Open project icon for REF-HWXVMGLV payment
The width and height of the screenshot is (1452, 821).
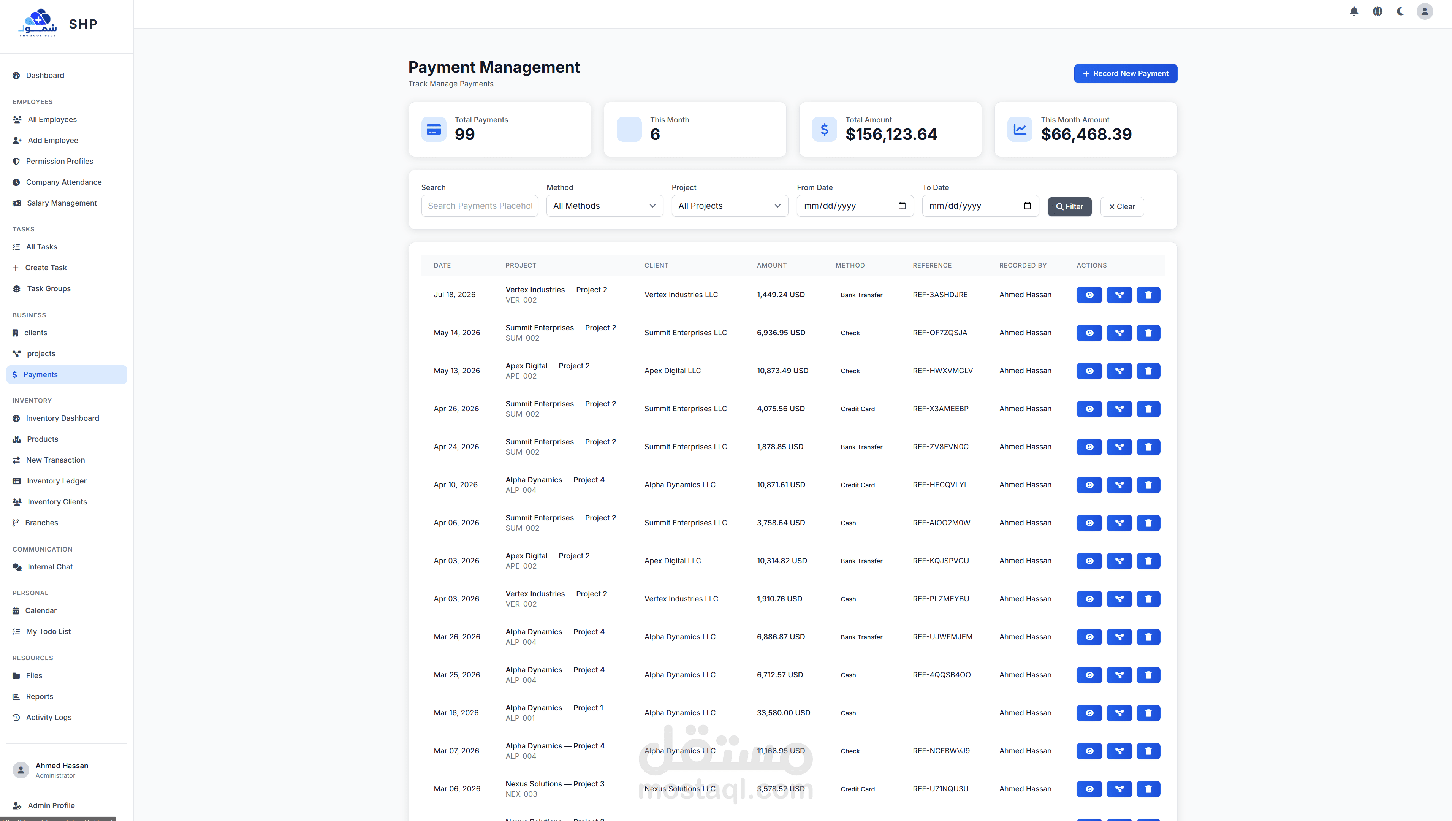1119,371
